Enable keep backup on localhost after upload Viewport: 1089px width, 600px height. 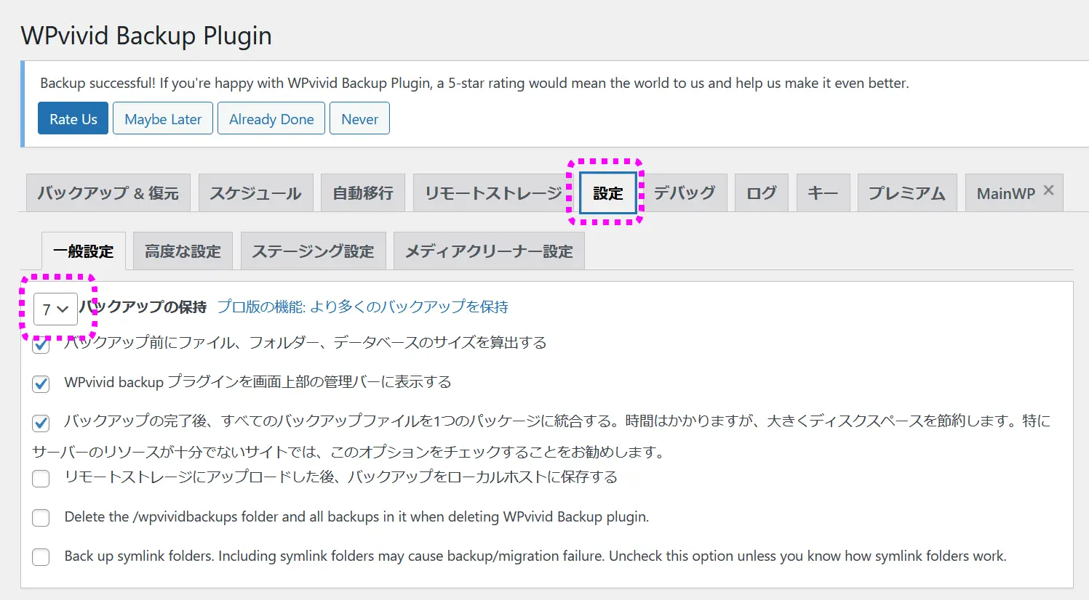[41, 478]
